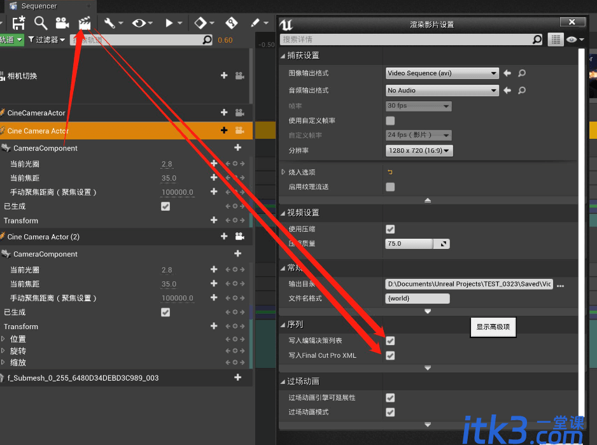Expand the 位置 transform row
The height and width of the screenshot is (445, 597).
coord(3,339)
